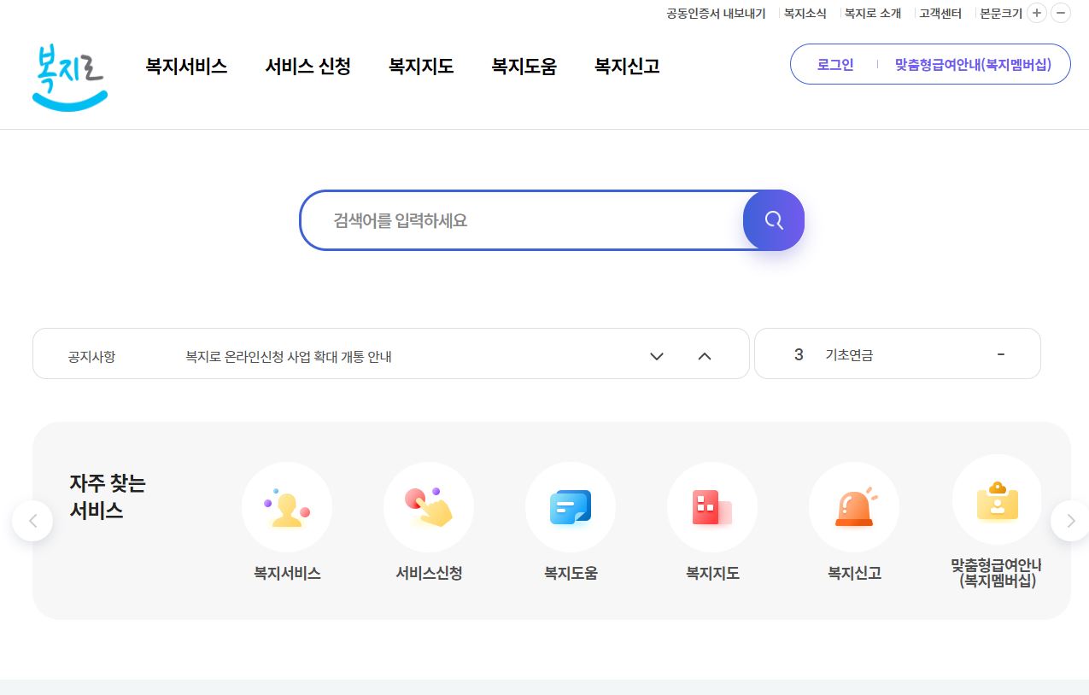This screenshot has width=1089, height=695.
Task: Click the 본문크기 label
Action: tap(1001, 14)
